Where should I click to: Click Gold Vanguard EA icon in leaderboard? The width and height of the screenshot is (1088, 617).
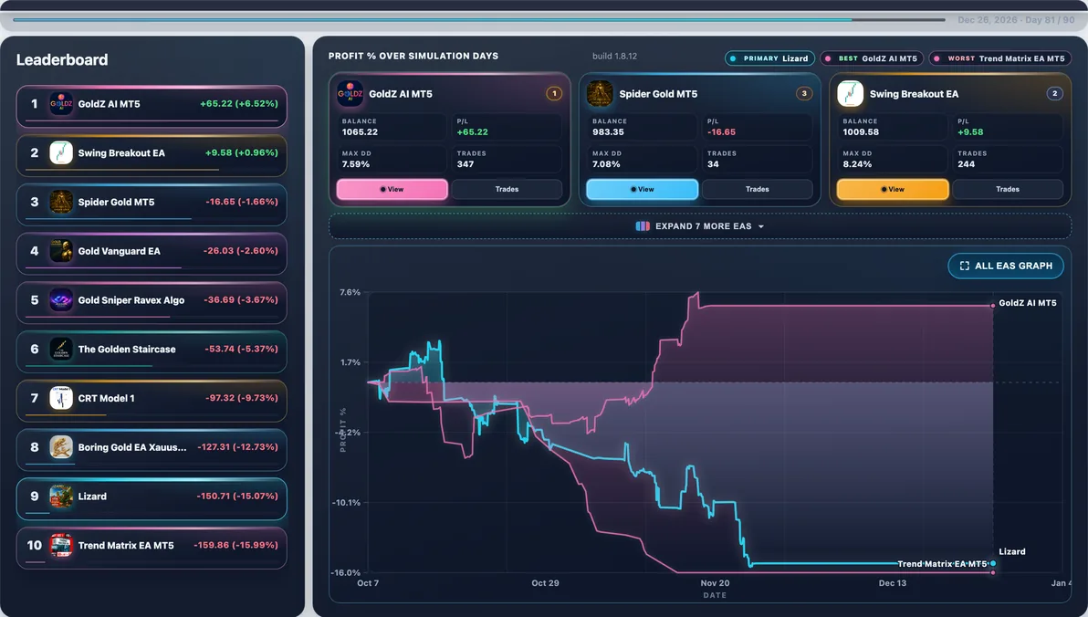pyautogui.click(x=61, y=251)
